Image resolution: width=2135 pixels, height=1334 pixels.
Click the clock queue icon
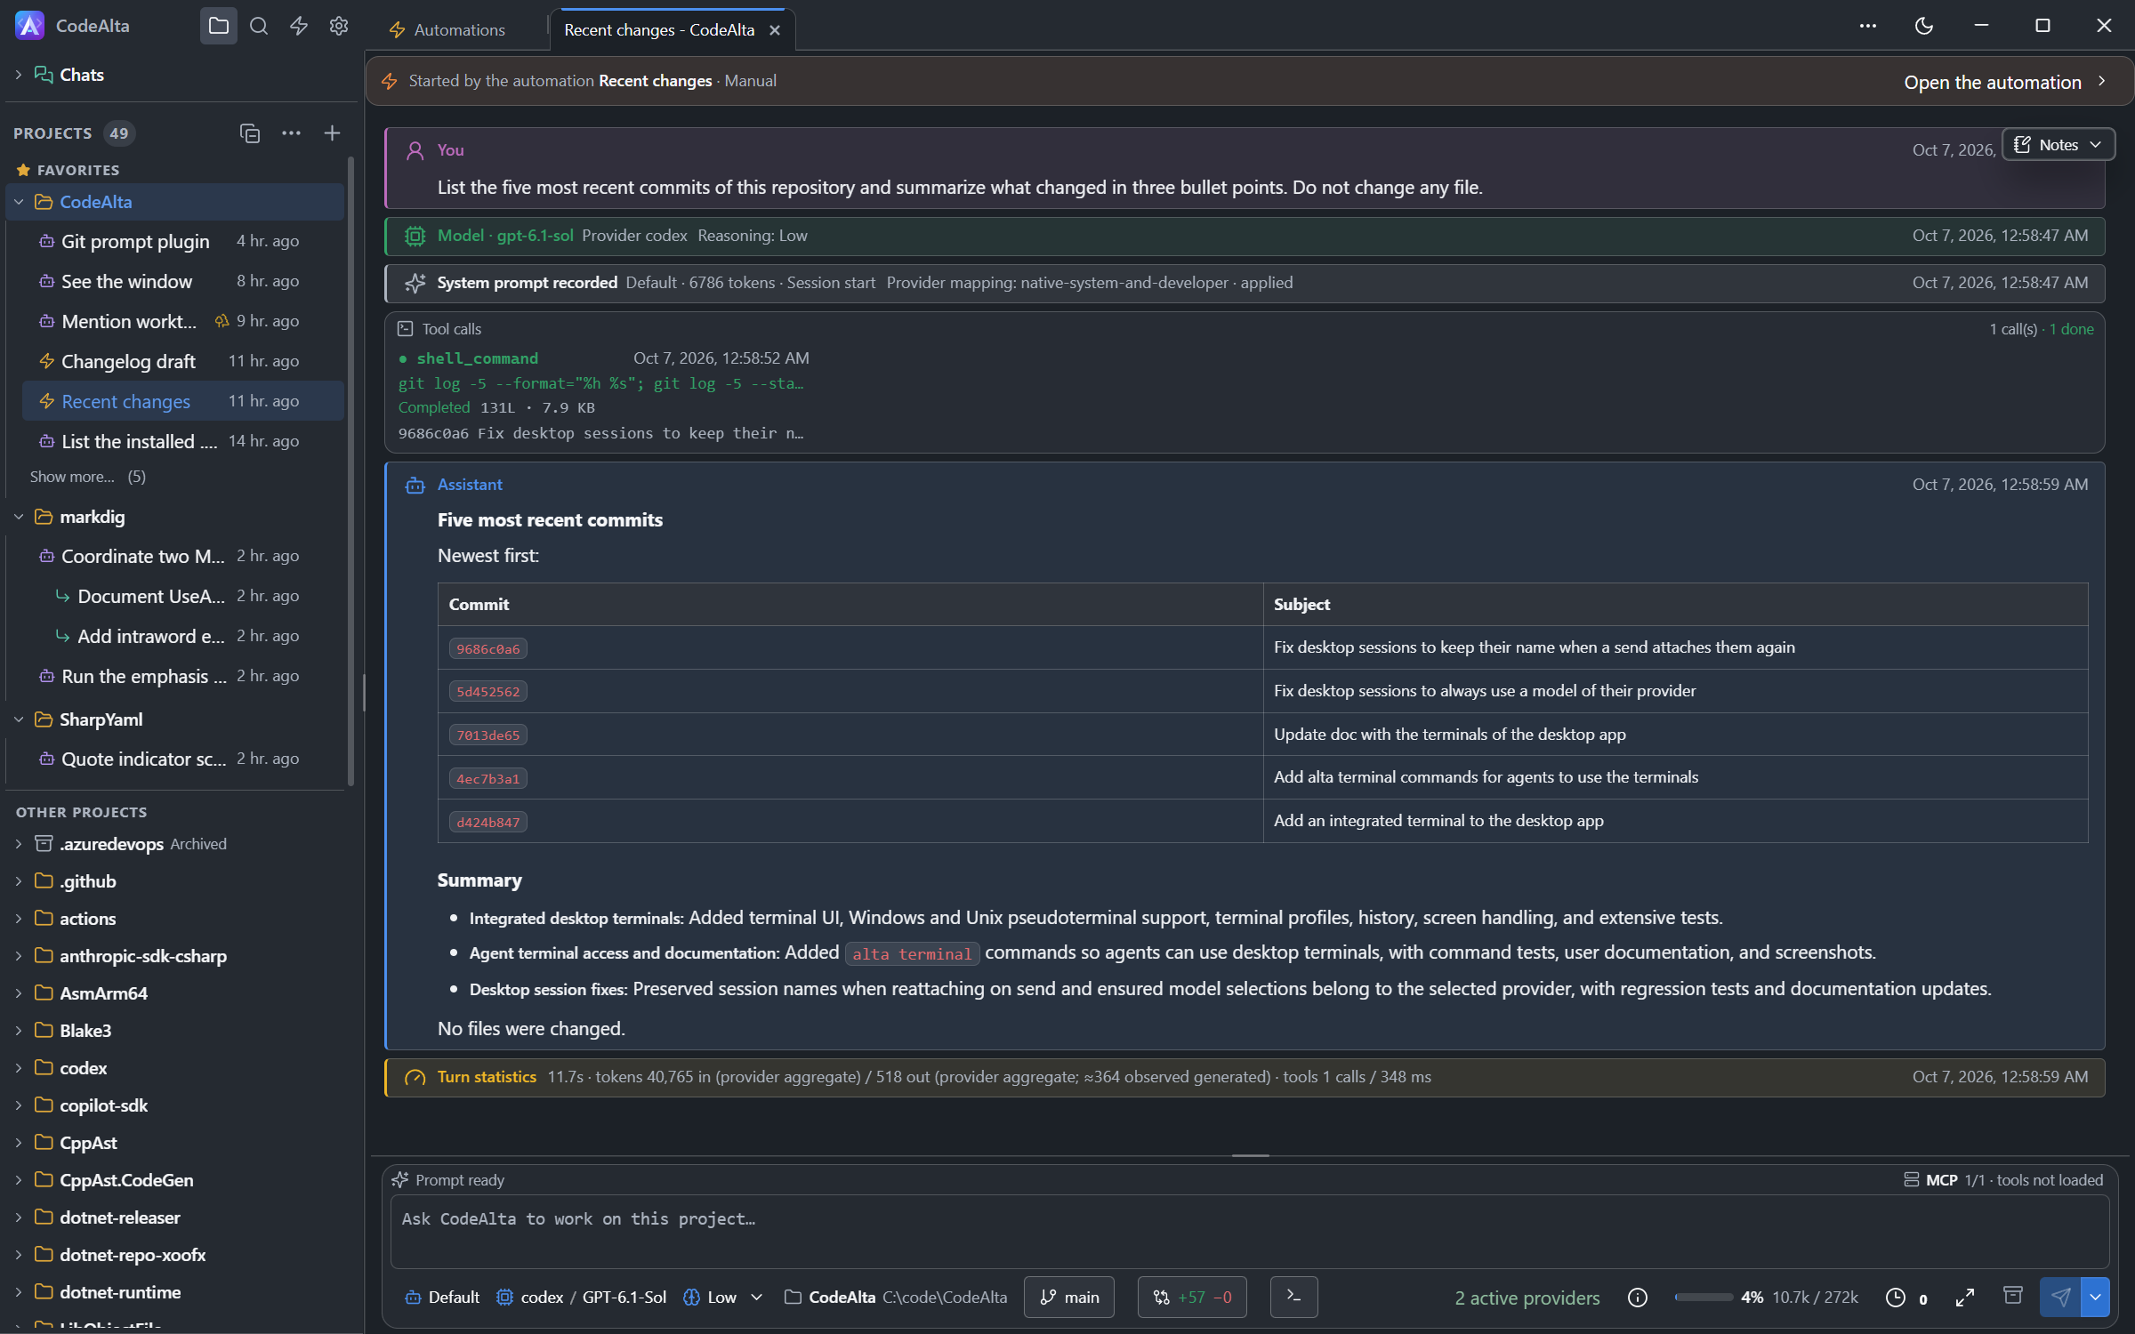[x=1896, y=1298]
